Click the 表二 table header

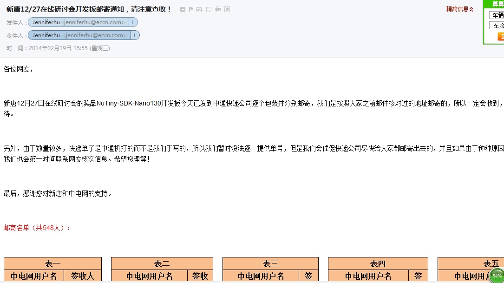click(x=162, y=263)
